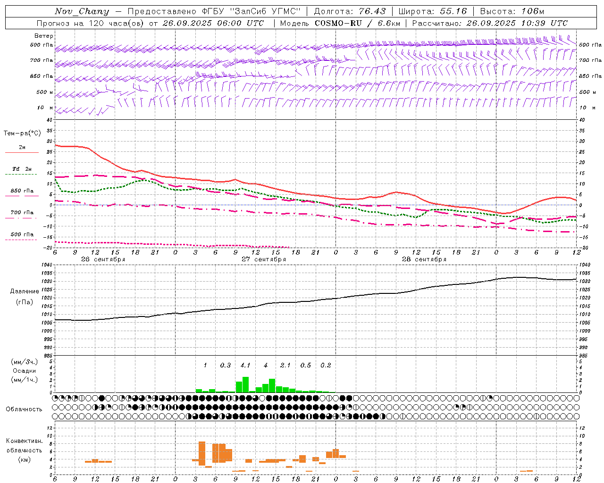Click the "Давление" pressure panel label
Image resolution: width=604 pixels, height=483 pixels.
tap(25, 291)
